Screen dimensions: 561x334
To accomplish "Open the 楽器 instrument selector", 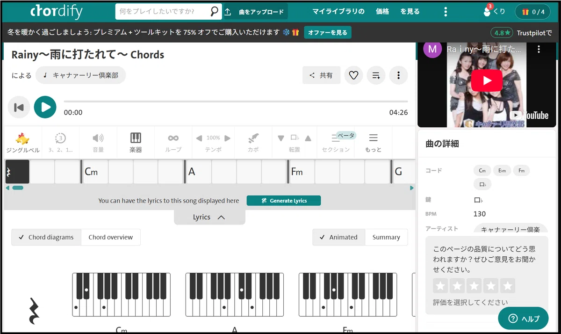I will tap(136, 143).
